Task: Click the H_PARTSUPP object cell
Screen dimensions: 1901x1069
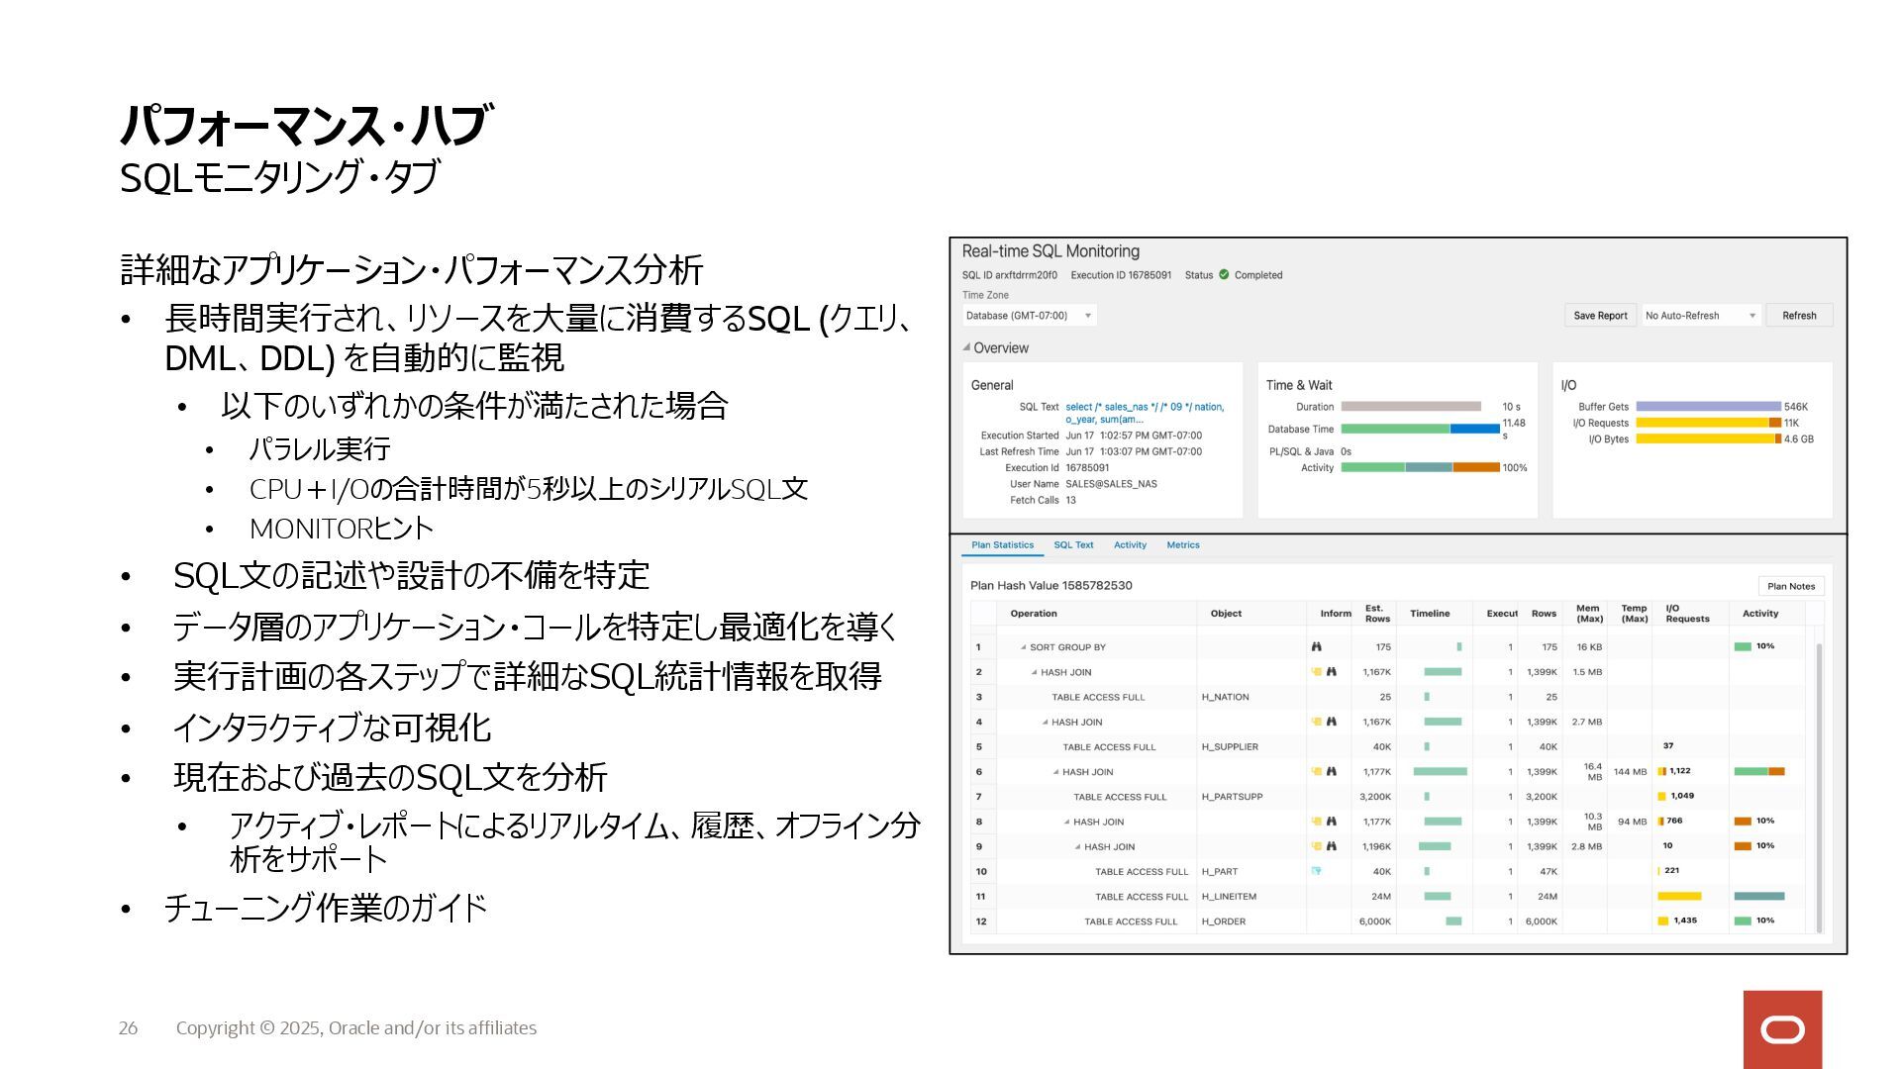Action: coord(1232,797)
